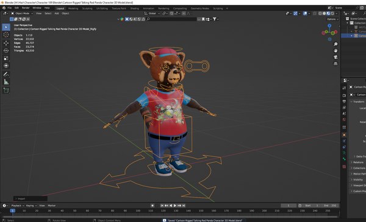Open the Texture properties tab
Screen dimensions: 366x222
click(x=344, y=167)
